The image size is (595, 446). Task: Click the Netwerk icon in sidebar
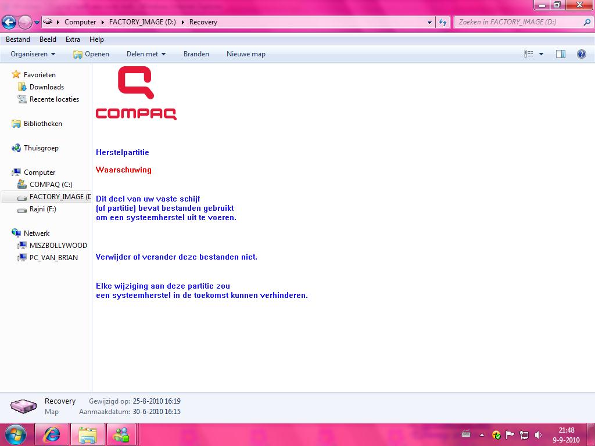16,233
